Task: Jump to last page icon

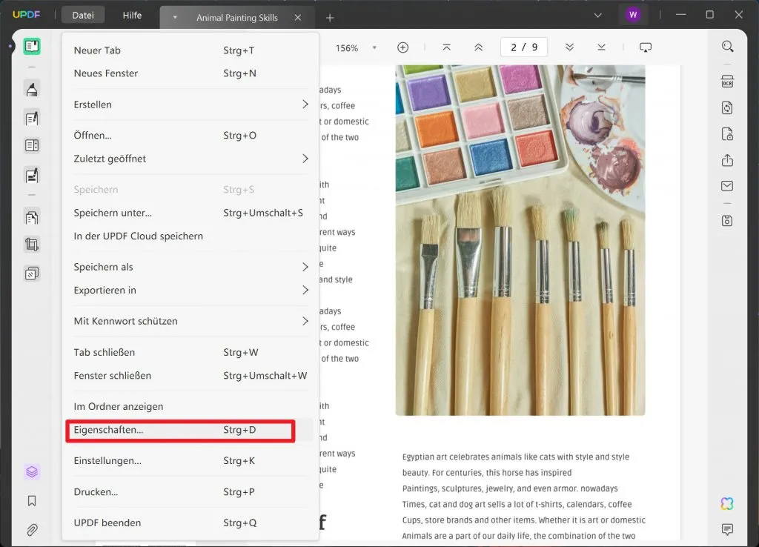Action: [601, 47]
